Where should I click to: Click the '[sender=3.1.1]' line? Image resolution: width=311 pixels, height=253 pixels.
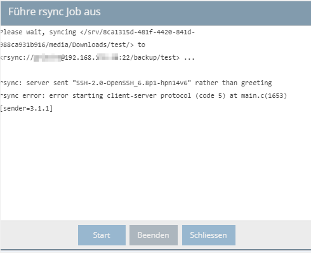(x=27, y=108)
